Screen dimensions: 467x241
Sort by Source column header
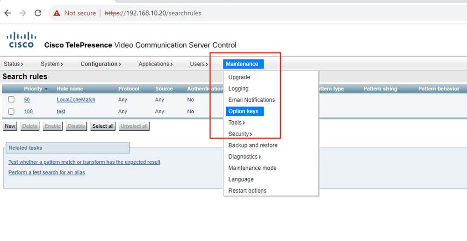(164, 89)
